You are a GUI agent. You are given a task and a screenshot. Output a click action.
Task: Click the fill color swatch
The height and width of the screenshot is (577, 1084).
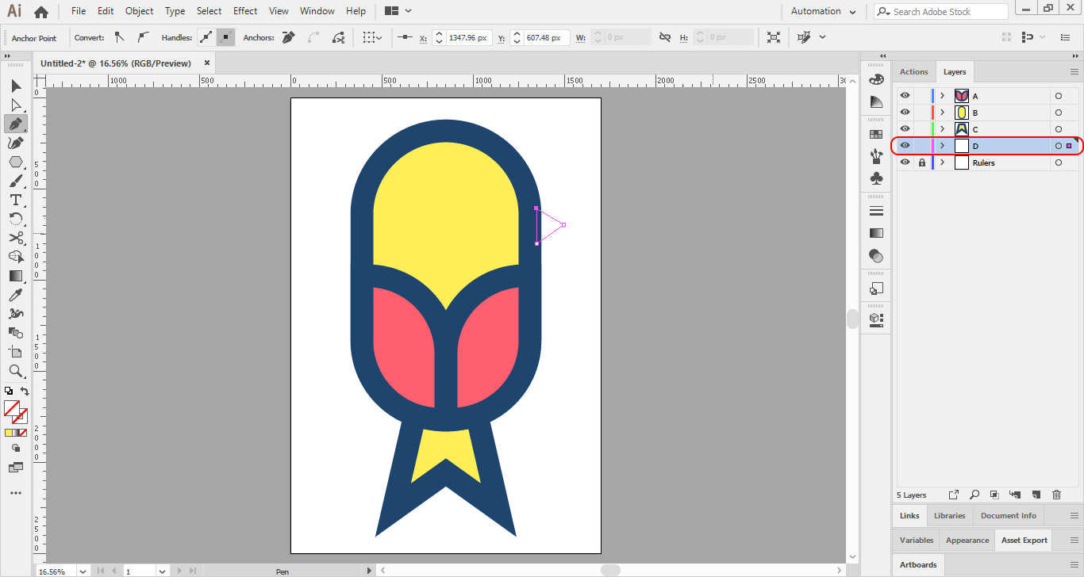coord(11,409)
